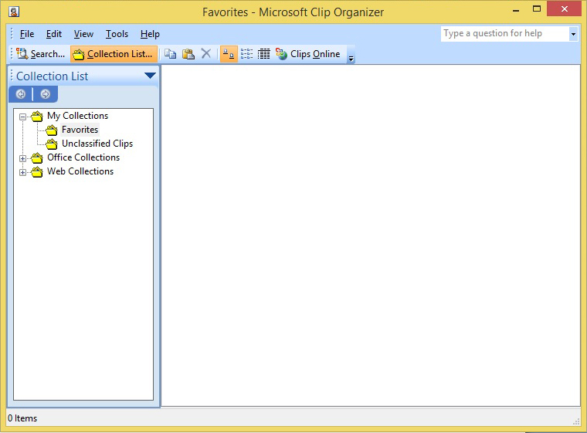This screenshot has height=433, width=587.
Task: Expand the Web Collections tree node
Action: (23, 172)
